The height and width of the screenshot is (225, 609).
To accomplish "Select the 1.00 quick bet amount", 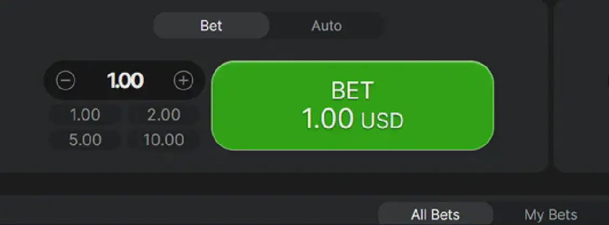I will click(x=85, y=115).
